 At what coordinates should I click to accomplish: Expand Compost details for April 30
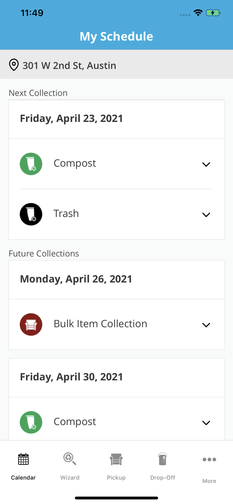(x=206, y=422)
